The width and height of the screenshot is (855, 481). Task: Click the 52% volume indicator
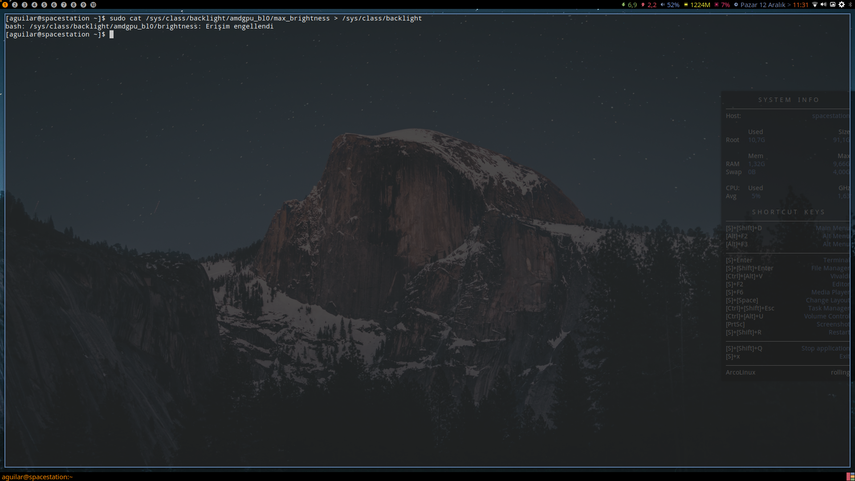(673, 5)
